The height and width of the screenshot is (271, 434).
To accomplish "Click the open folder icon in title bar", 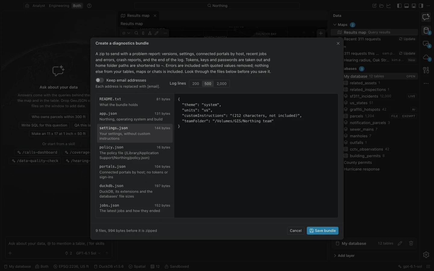I will pos(382,6).
